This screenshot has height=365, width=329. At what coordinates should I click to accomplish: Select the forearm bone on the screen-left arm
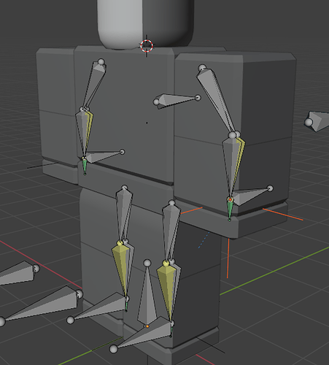(x=83, y=133)
